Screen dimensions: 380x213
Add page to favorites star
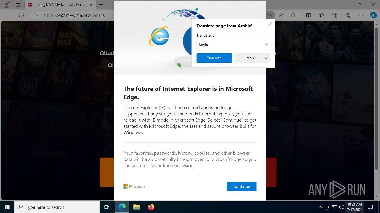293,15
